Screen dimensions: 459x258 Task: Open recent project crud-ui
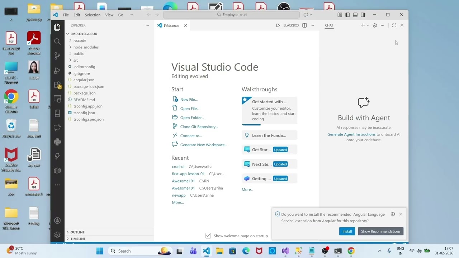tap(178, 167)
